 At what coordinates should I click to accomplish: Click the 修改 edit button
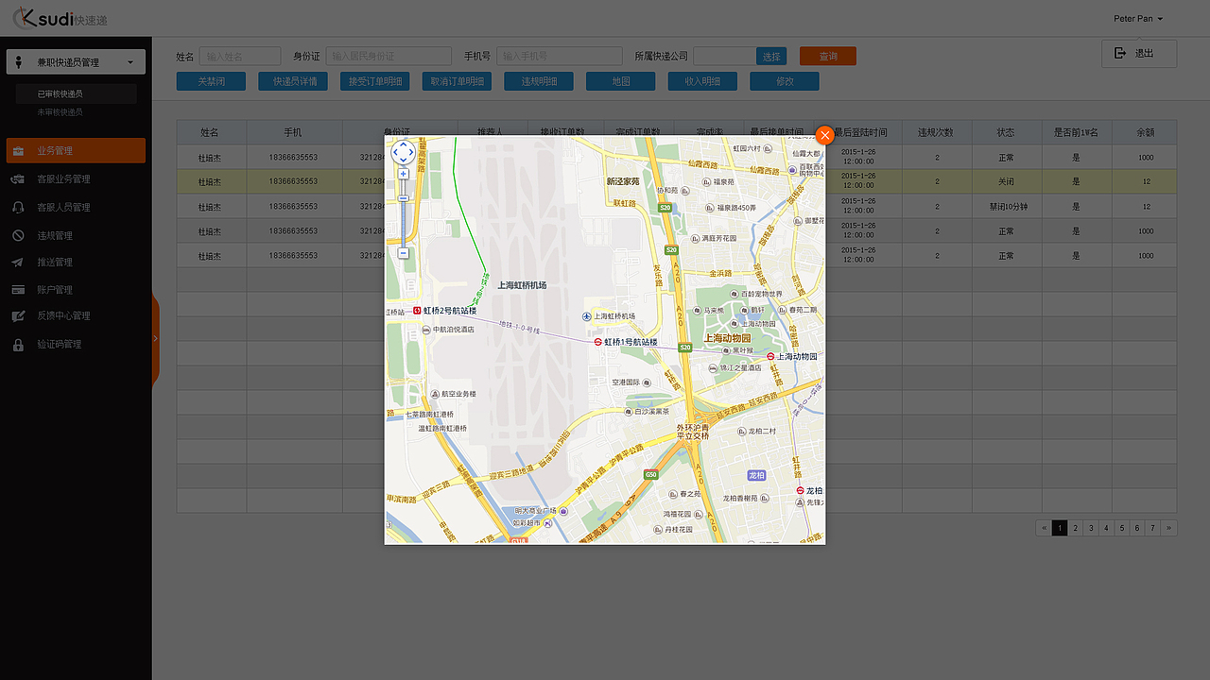click(x=785, y=81)
